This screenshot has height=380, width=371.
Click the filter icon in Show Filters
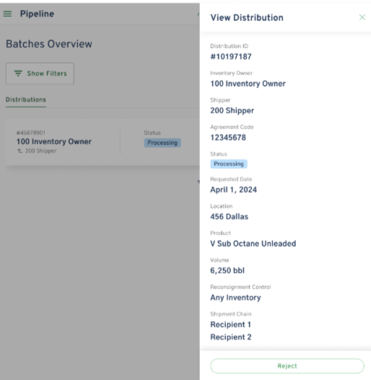[x=18, y=74]
